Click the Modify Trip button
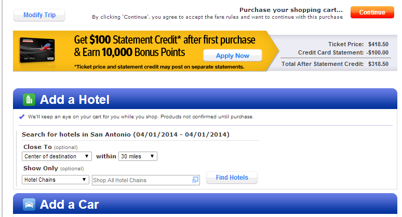Viewport: 402px width, 217px height. click(x=39, y=15)
